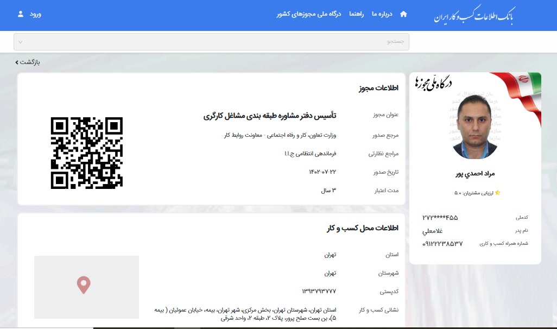Click the مراجع نظارتی field label

coord(383,154)
